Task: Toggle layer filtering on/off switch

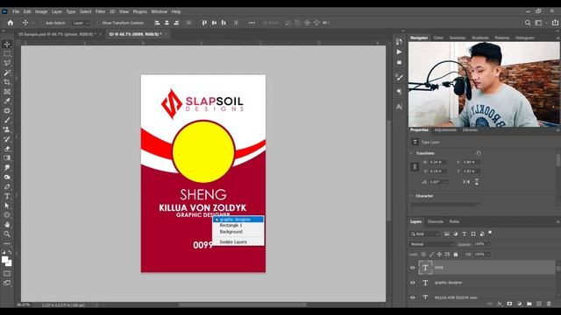Action: (x=490, y=233)
